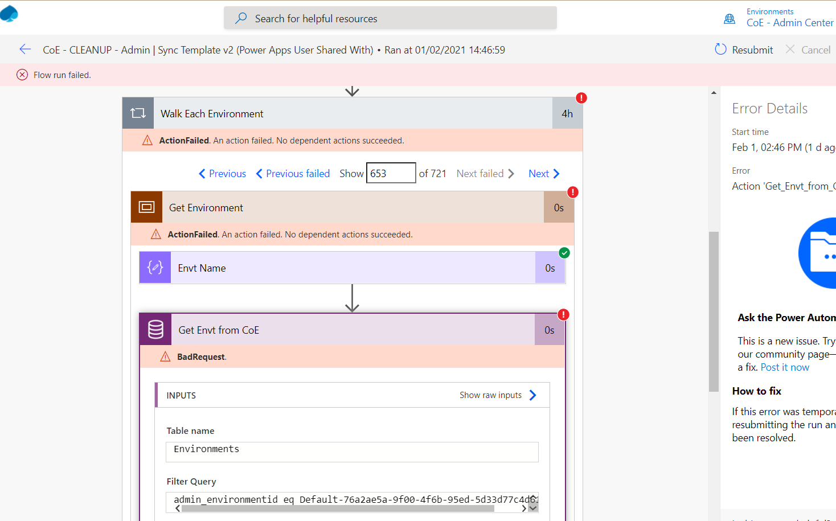Click the variable icon beside Envt Name
The image size is (836, 521).
[x=154, y=268]
